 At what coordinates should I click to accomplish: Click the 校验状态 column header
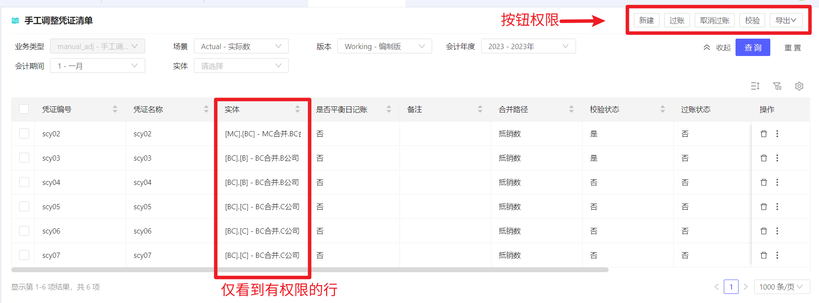tap(605, 109)
